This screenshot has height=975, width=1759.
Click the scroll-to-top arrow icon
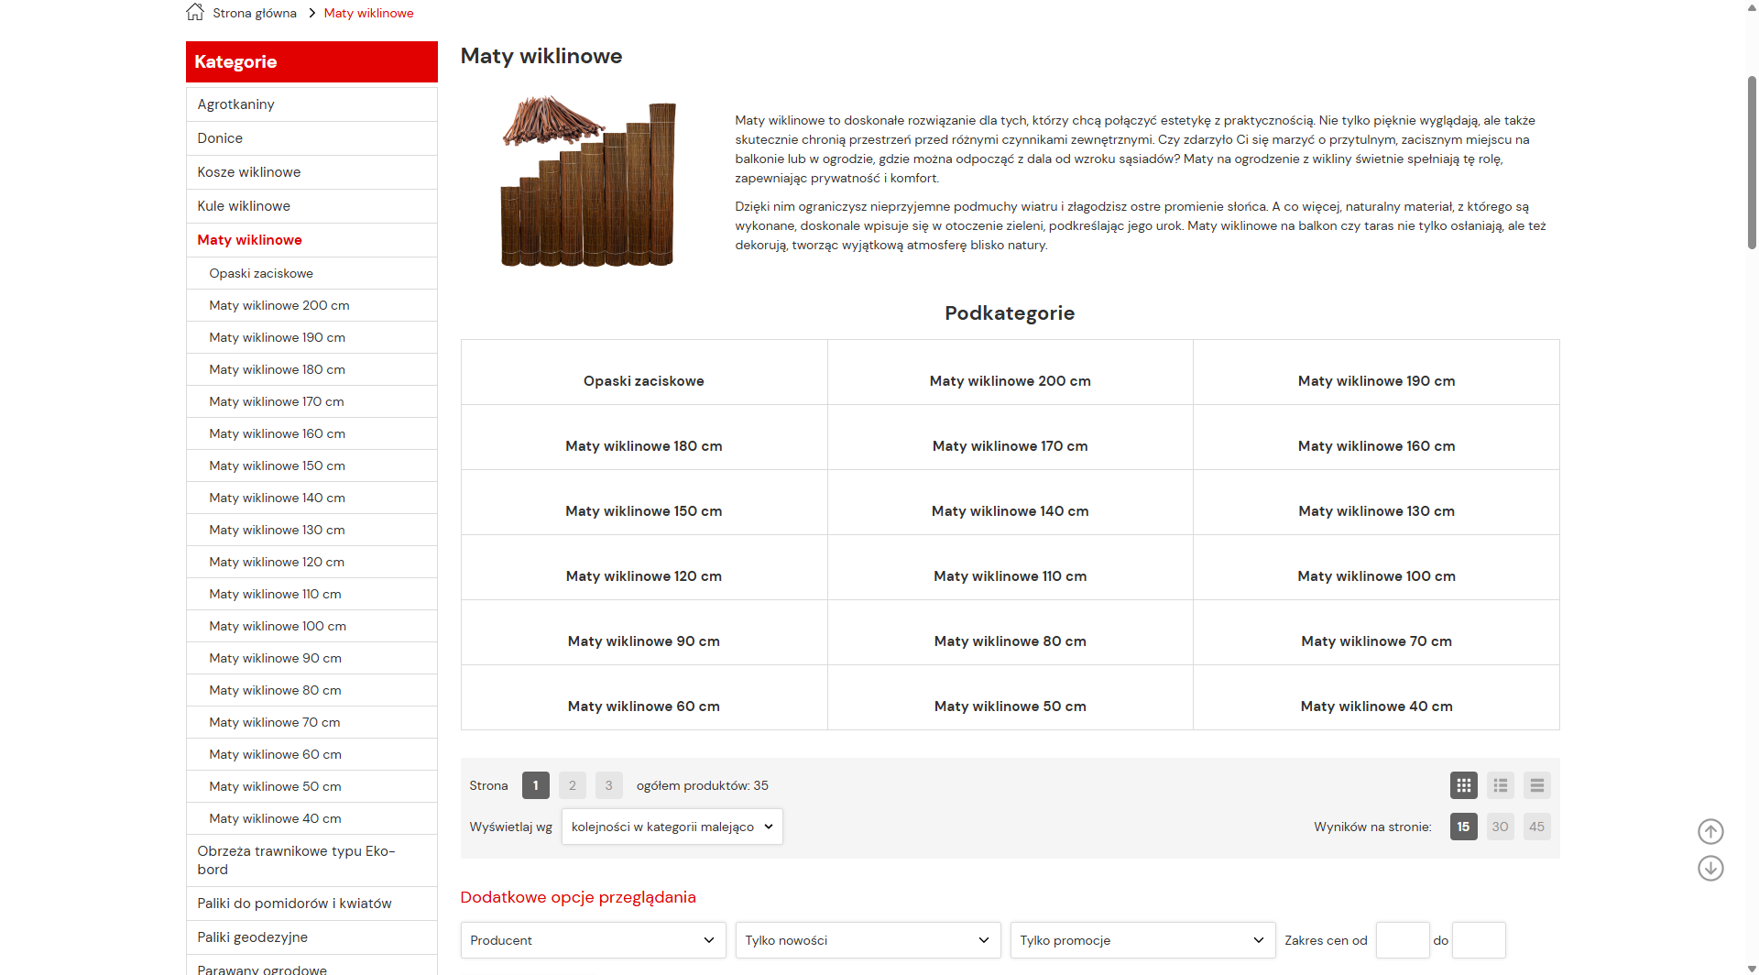pyautogui.click(x=1710, y=831)
